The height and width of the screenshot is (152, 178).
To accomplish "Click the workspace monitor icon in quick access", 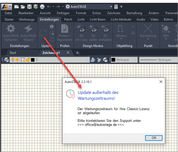I will [116, 7].
